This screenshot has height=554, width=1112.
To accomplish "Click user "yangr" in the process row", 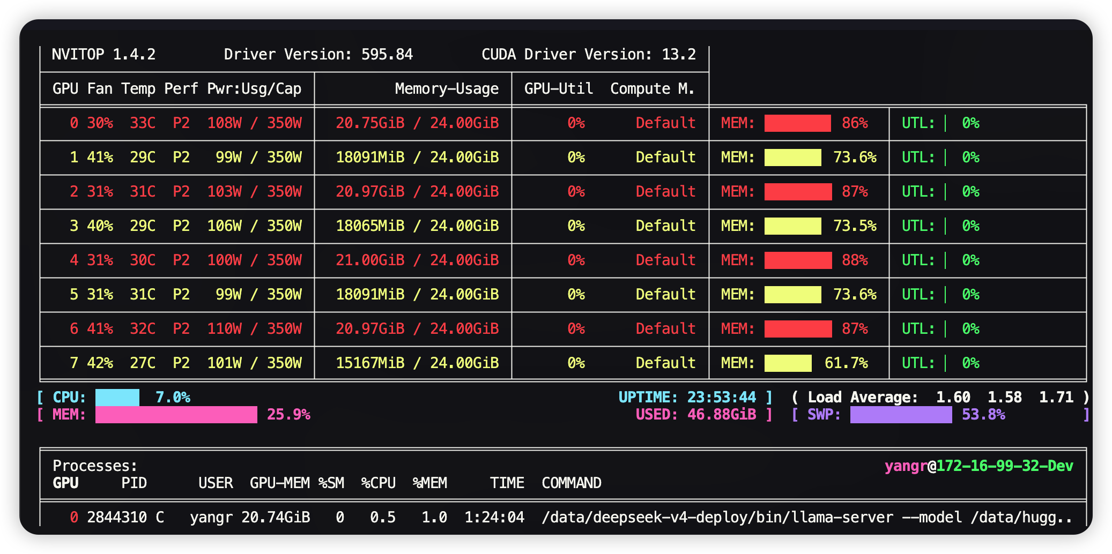I will (x=211, y=517).
